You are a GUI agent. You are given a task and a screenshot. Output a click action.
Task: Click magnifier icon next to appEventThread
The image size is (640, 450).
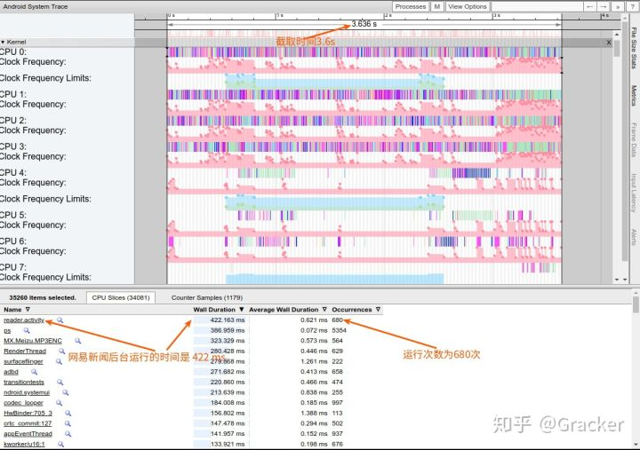(68, 434)
